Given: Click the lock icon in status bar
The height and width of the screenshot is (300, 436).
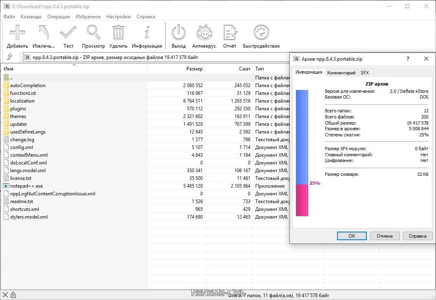Looking at the screenshot, I should tap(13, 295).
